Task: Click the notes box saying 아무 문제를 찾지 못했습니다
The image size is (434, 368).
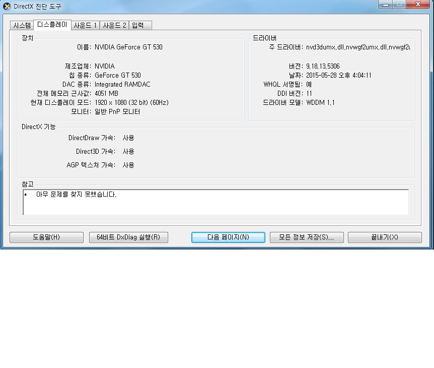Action: (215, 202)
